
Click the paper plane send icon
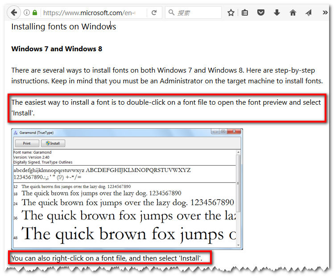[x=309, y=13]
